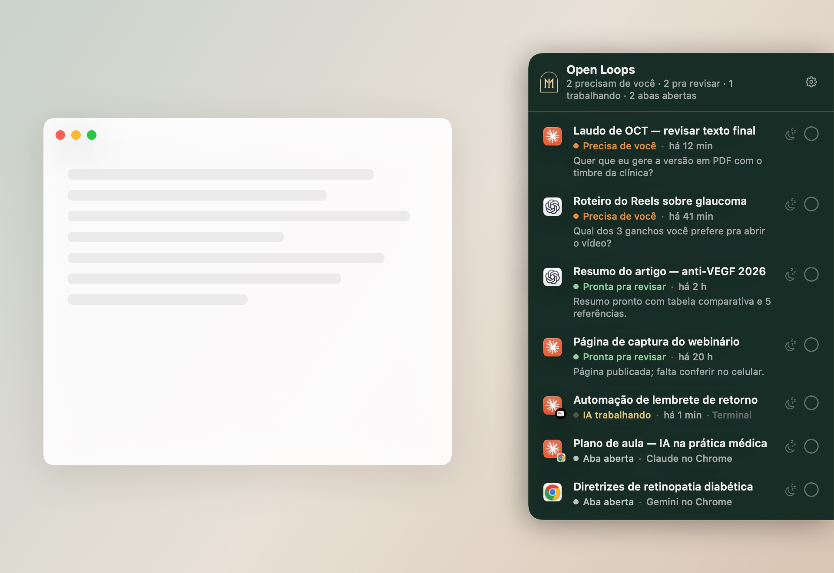
Task: Snooze the Resumo do artigo anti-VEGF item
Action: tap(791, 275)
